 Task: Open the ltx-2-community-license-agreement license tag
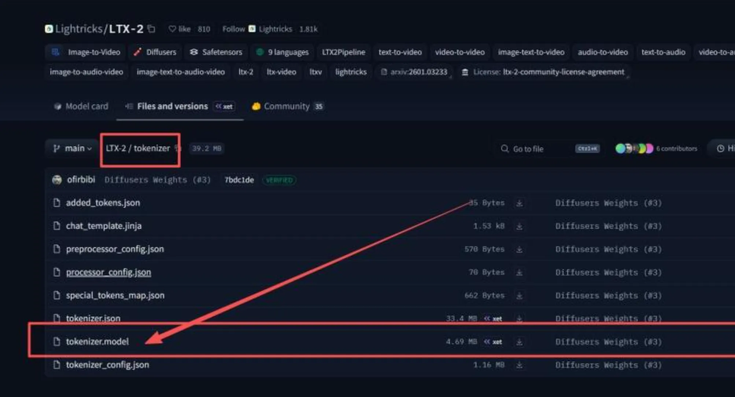click(543, 72)
